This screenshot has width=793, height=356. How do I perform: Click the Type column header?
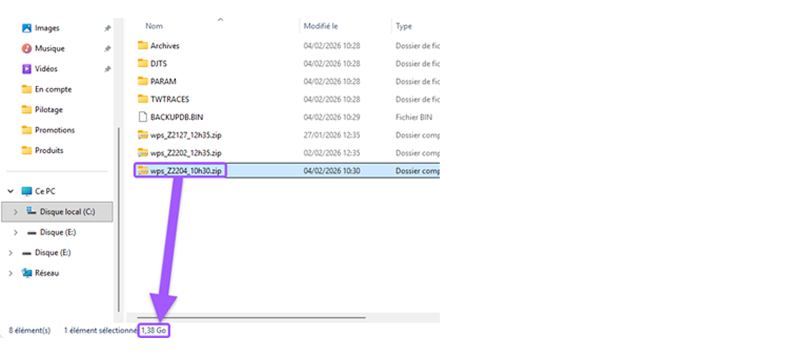point(403,26)
